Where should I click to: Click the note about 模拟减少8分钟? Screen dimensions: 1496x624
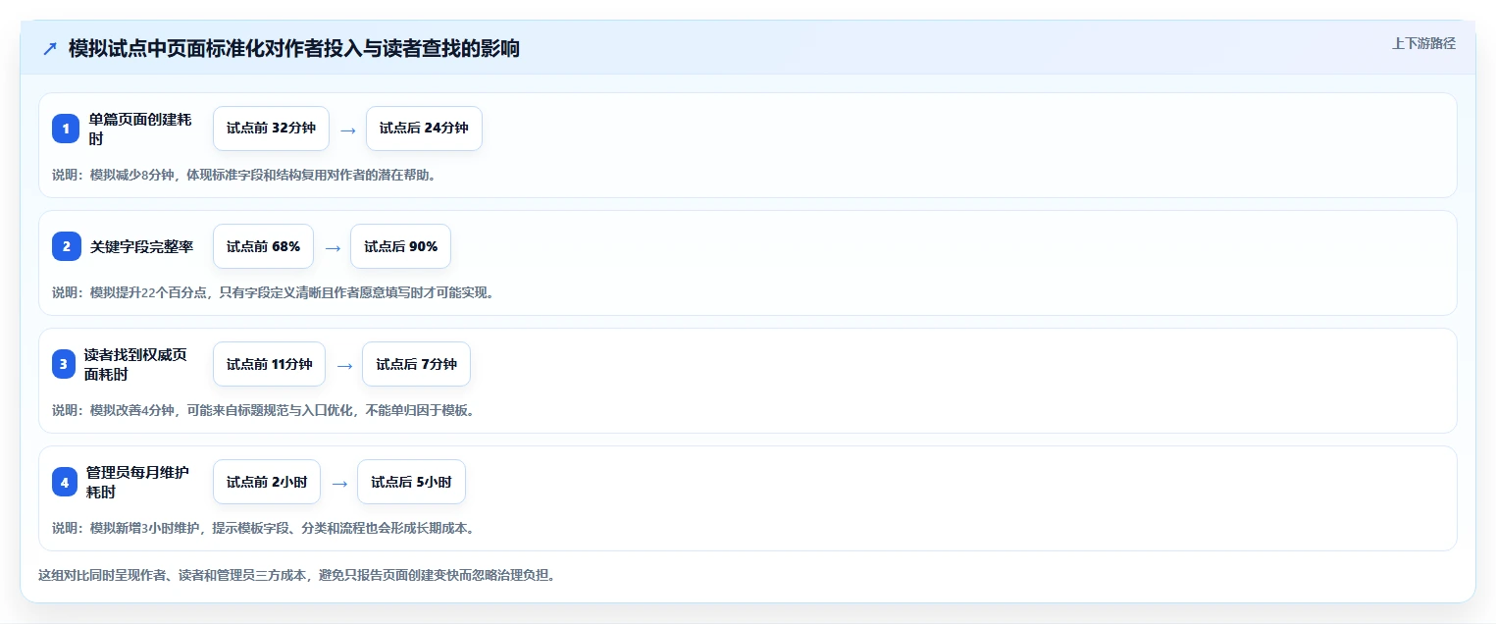244,175
